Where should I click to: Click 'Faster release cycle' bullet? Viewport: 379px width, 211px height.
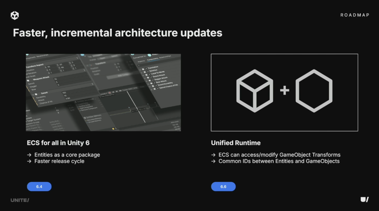(x=59, y=161)
